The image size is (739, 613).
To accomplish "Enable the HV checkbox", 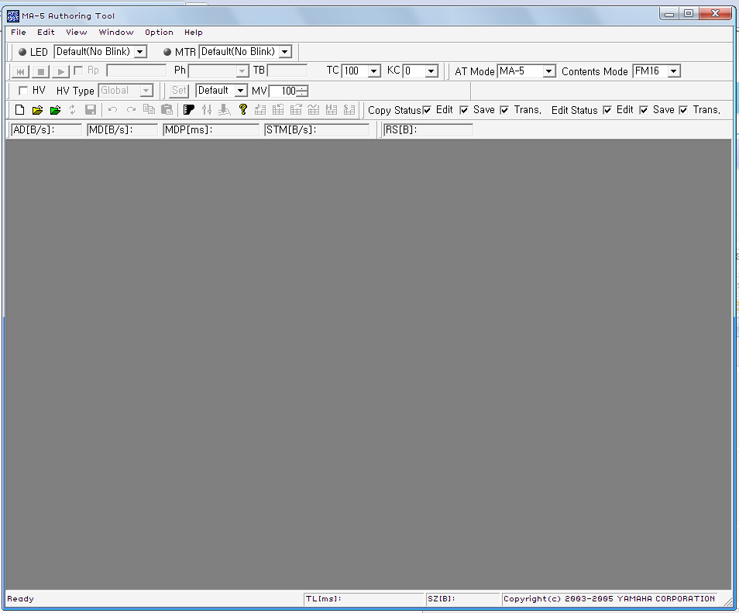I will tap(23, 91).
